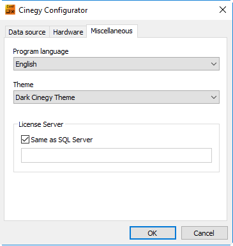Dismiss dialog with the Cancel button

tap(204, 233)
